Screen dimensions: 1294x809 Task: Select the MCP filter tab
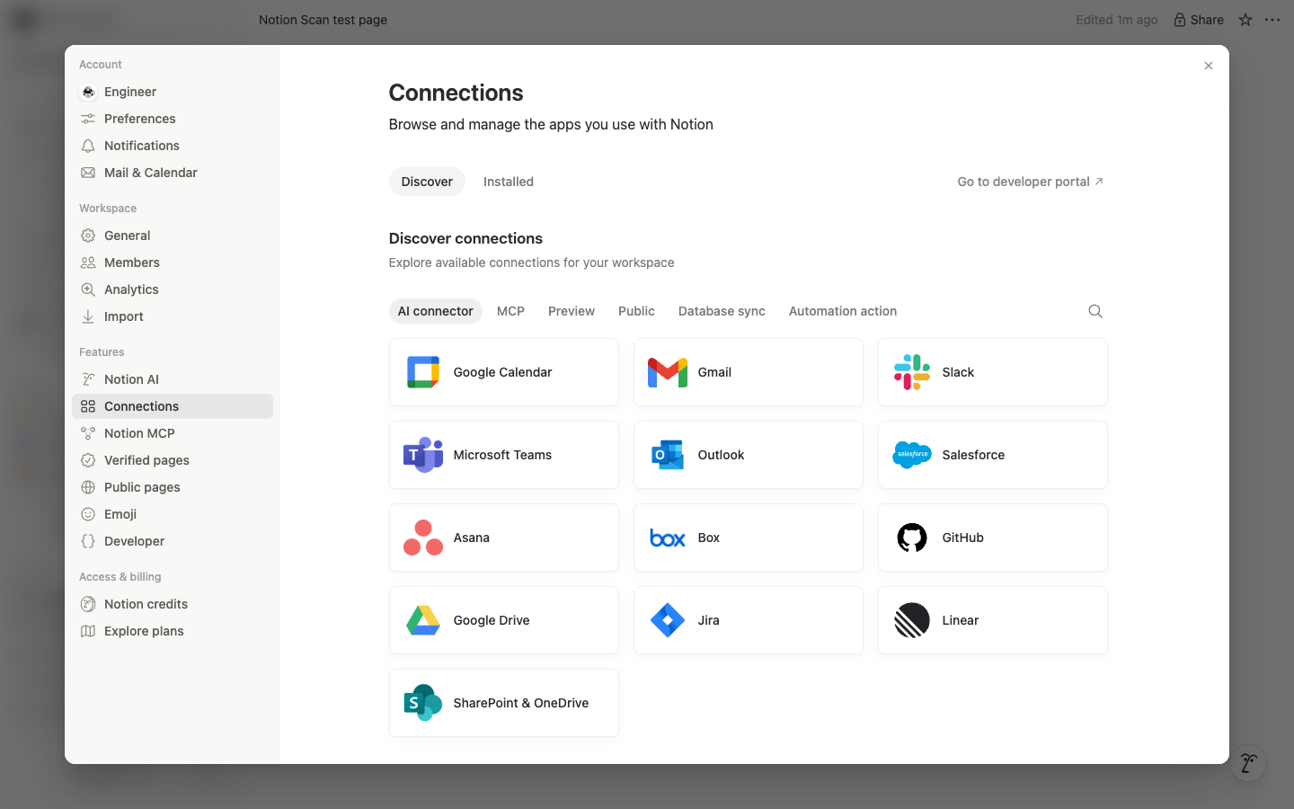pos(510,311)
